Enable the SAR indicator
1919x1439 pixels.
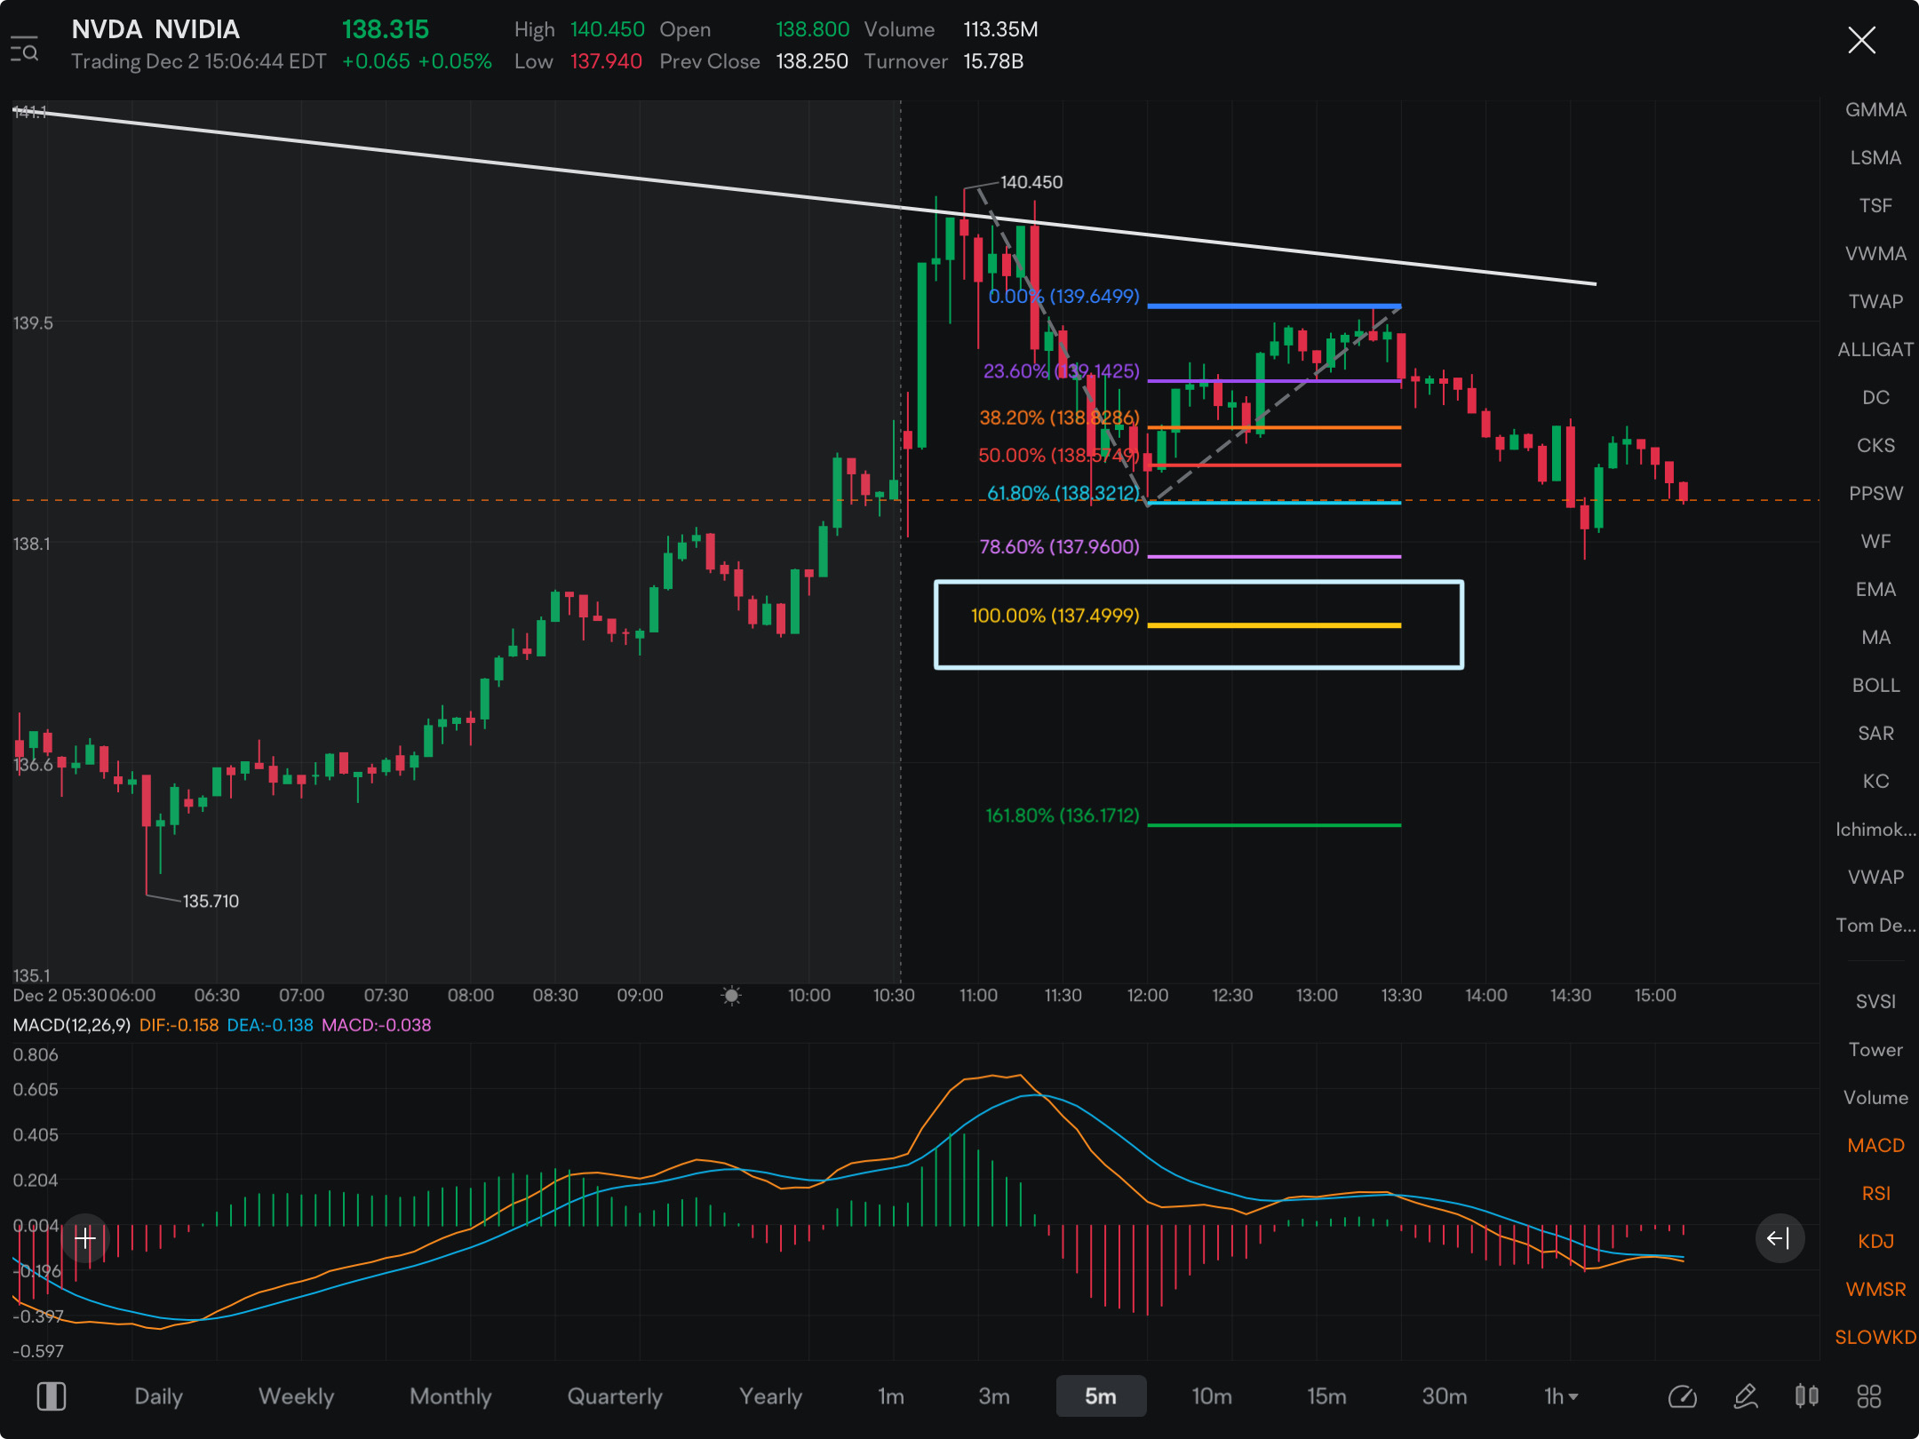click(1875, 734)
